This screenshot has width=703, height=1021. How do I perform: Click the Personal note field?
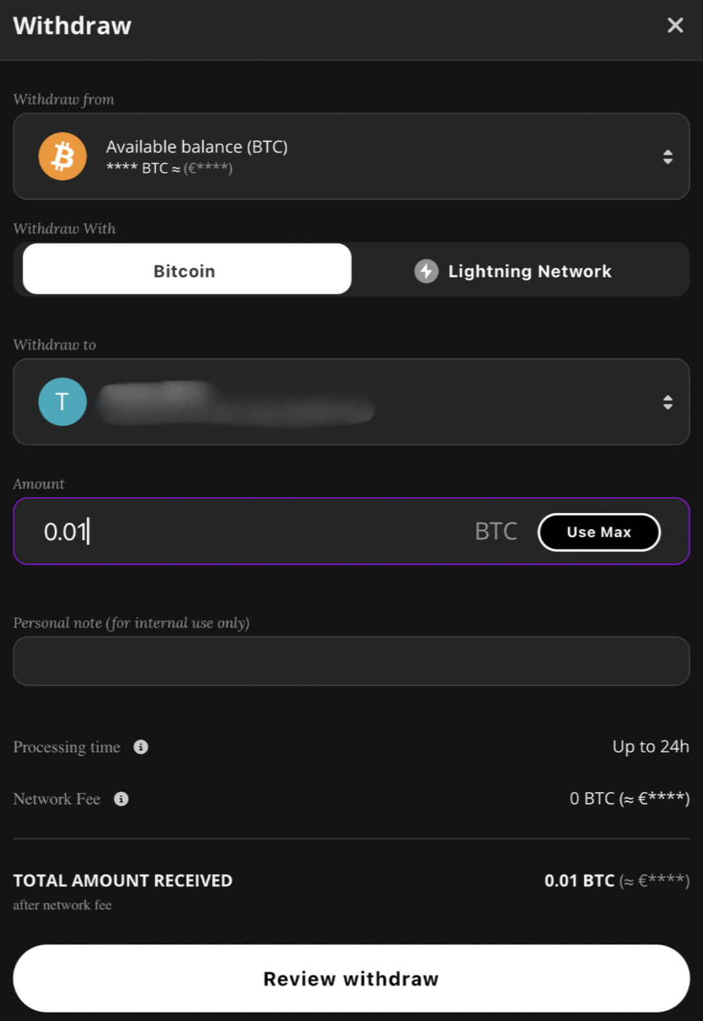point(351,660)
